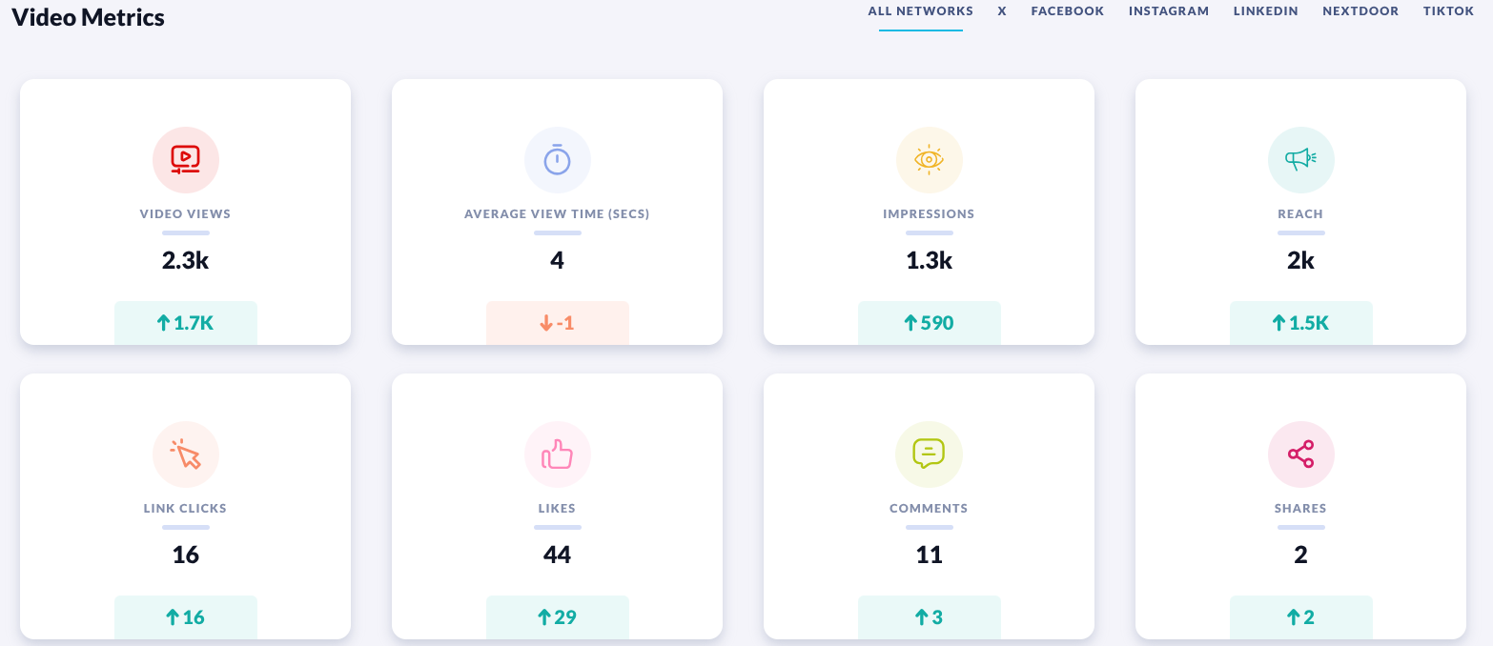Click the Reach 1.5K increase badge

pyautogui.click(x=1301, y=323)
